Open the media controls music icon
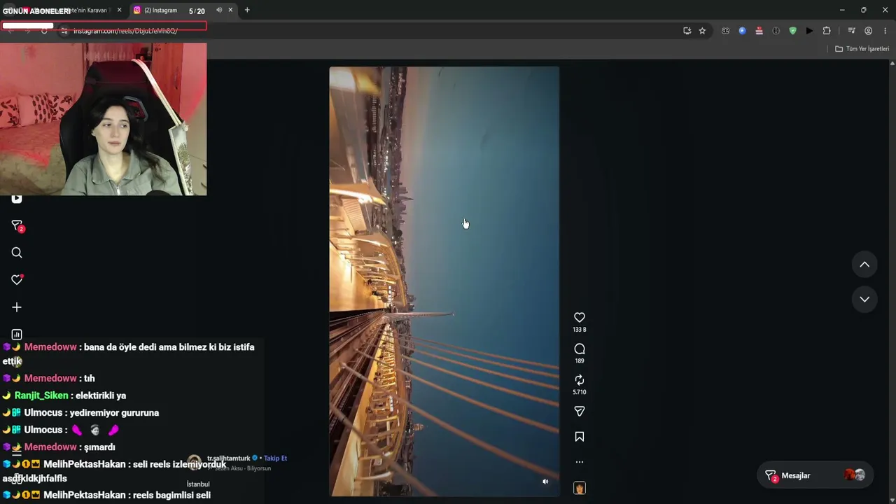896x504 pixels. 851,31
